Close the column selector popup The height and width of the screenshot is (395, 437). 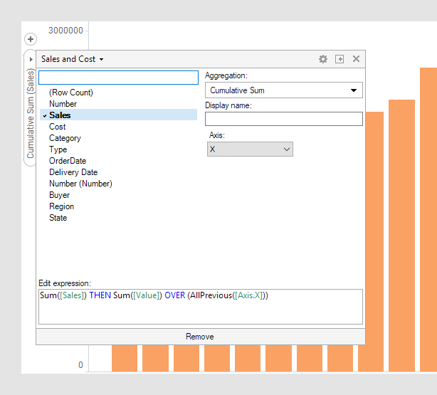[x=356, y=59]
